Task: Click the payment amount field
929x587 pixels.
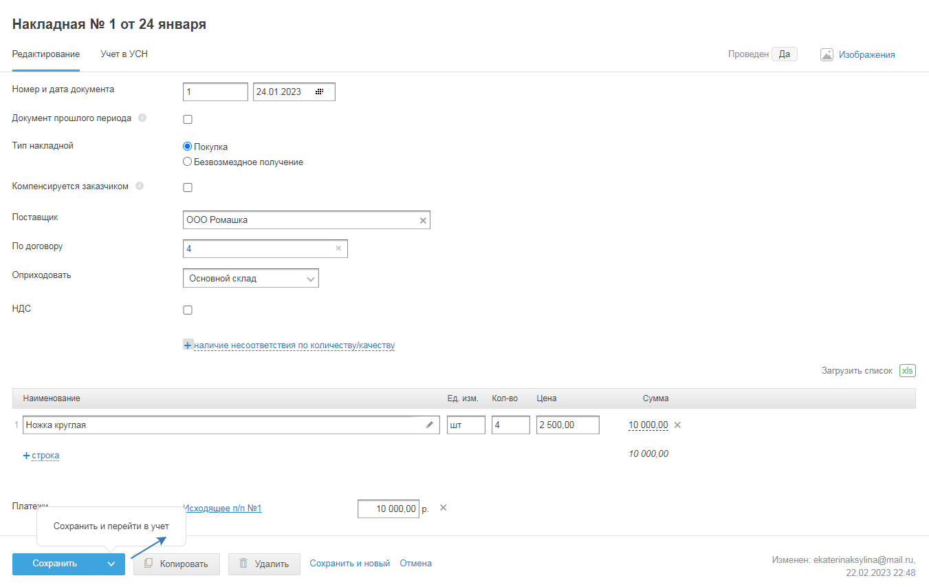Action: click(x=389, y=509)
